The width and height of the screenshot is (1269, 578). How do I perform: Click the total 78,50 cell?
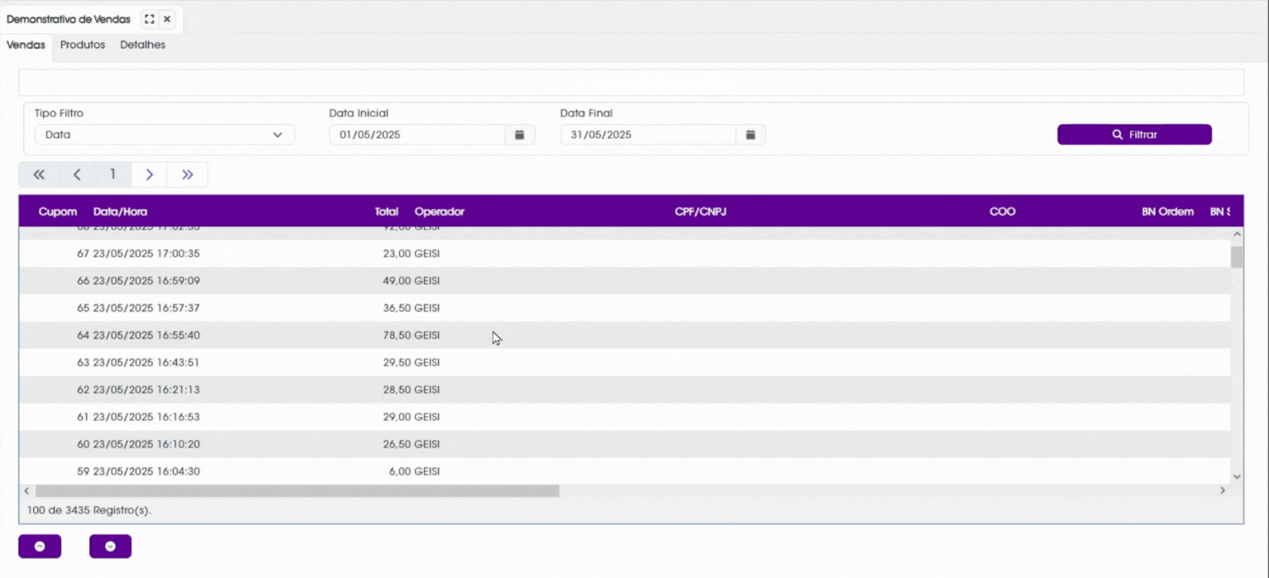pos(396,335)
